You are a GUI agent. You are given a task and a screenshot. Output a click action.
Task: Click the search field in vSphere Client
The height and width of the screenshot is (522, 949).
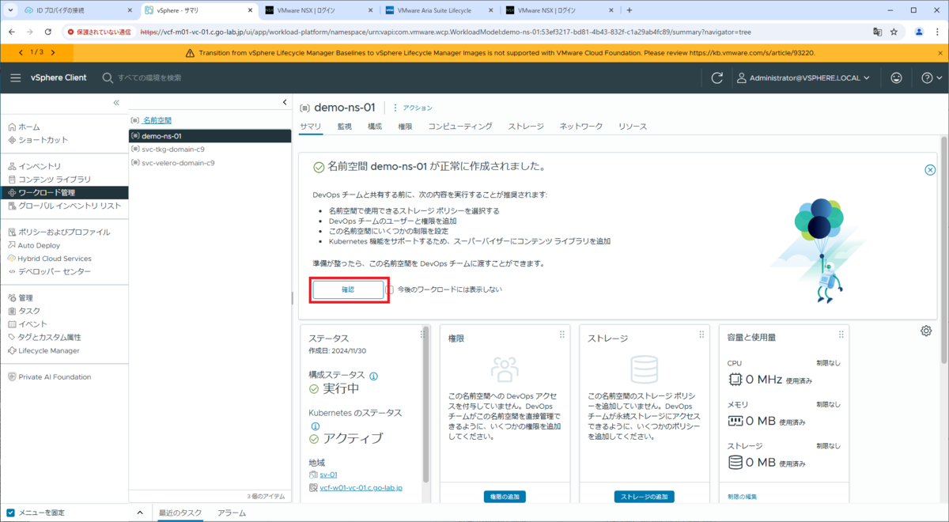[x=149, y=78]
